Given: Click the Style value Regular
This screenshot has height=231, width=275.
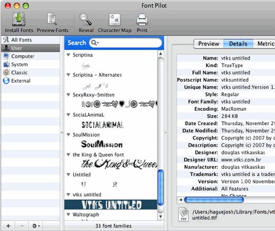Looking at the screenshot, I should tap(230, 94).
